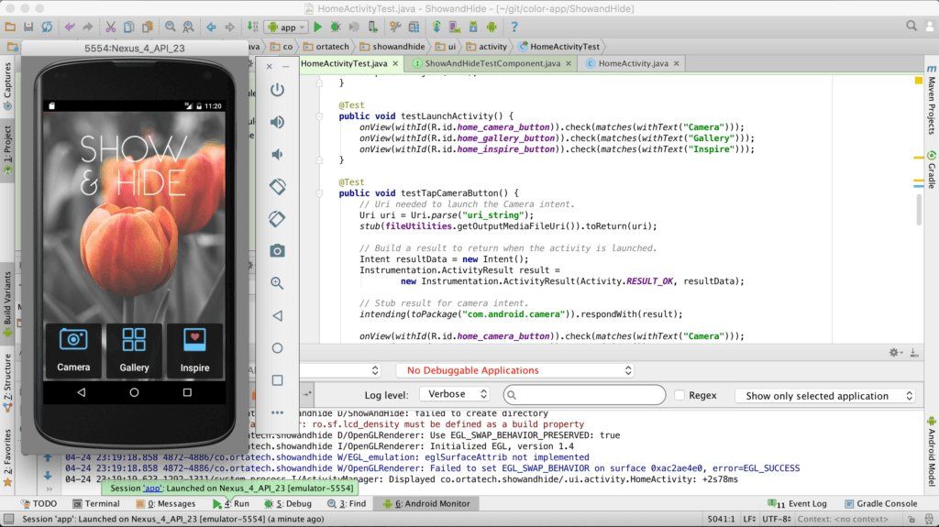Click the emulator power button

277,90
